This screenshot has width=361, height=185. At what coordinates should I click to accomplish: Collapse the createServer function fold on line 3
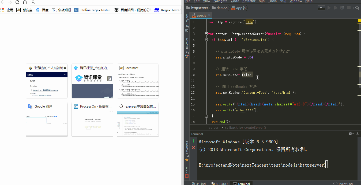[206, 34]
